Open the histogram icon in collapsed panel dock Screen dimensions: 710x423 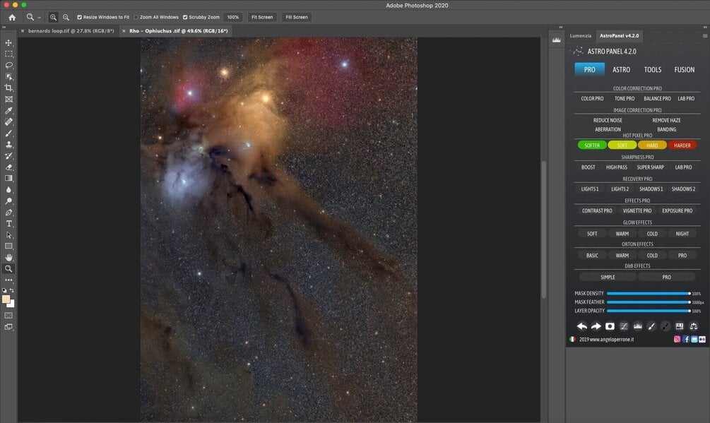(557, 40)
